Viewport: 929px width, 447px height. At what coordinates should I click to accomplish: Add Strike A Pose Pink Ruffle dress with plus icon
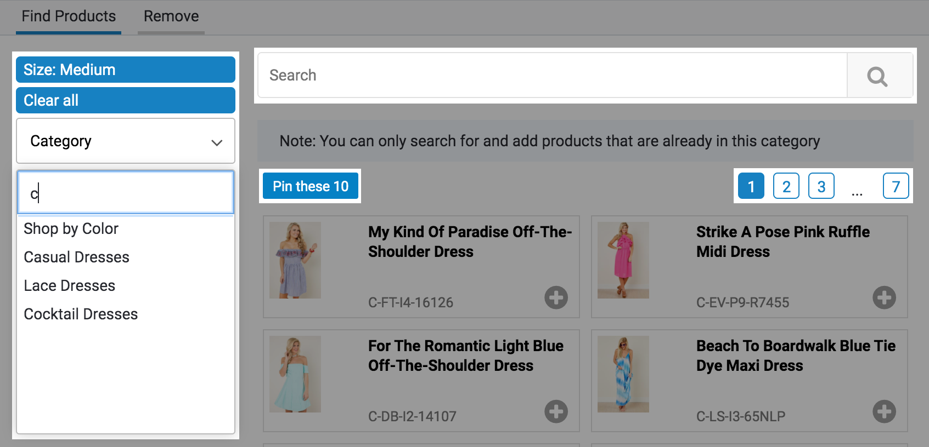coord(884,297)
